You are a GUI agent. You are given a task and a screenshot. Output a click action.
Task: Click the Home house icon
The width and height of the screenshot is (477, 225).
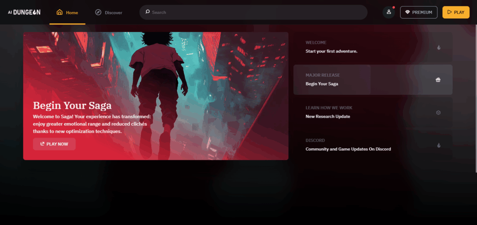pos(60,13)
